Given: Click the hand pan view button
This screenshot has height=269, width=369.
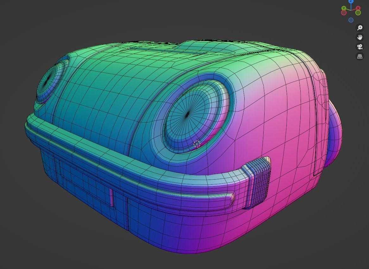Looking at the screenshot, I should [x=360, y=37].
